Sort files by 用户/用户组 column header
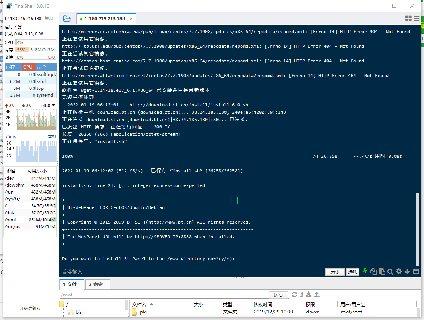Screen dimensions: 424x320 [377, 304]
